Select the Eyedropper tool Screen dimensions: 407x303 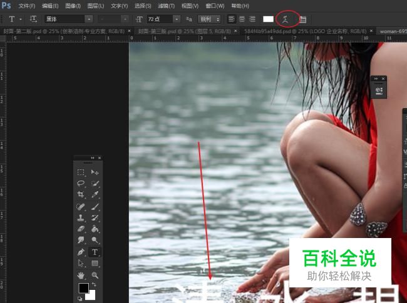(x=95, y=194)
